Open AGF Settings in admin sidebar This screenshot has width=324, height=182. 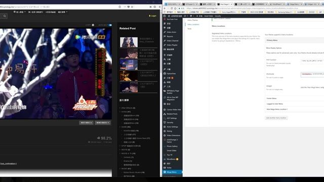pyautogui.click(x=172, y=118)
